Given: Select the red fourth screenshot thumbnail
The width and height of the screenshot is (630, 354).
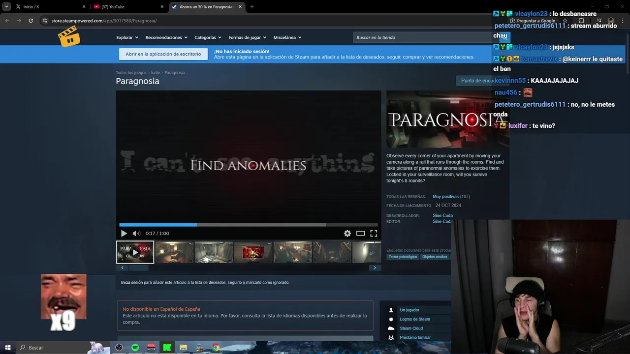Looking at the screenshot, I should tap(253, 252).
